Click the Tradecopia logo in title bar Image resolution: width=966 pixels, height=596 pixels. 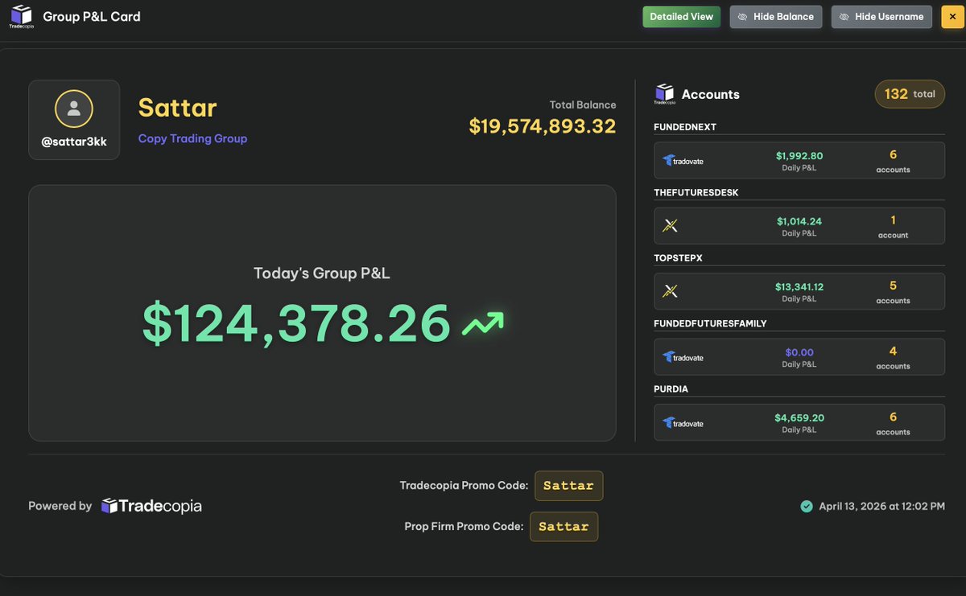(22, 16)
